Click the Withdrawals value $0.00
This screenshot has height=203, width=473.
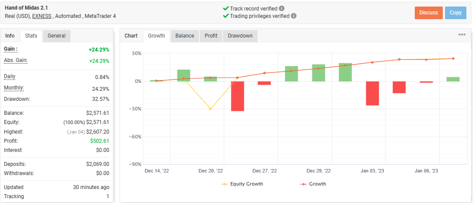(x=102, y=173)
